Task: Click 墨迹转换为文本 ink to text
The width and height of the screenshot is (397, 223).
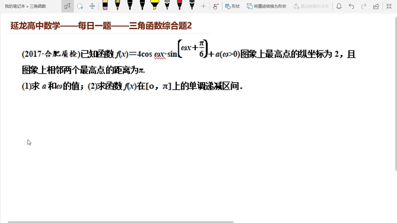Action: click(311, 6)
